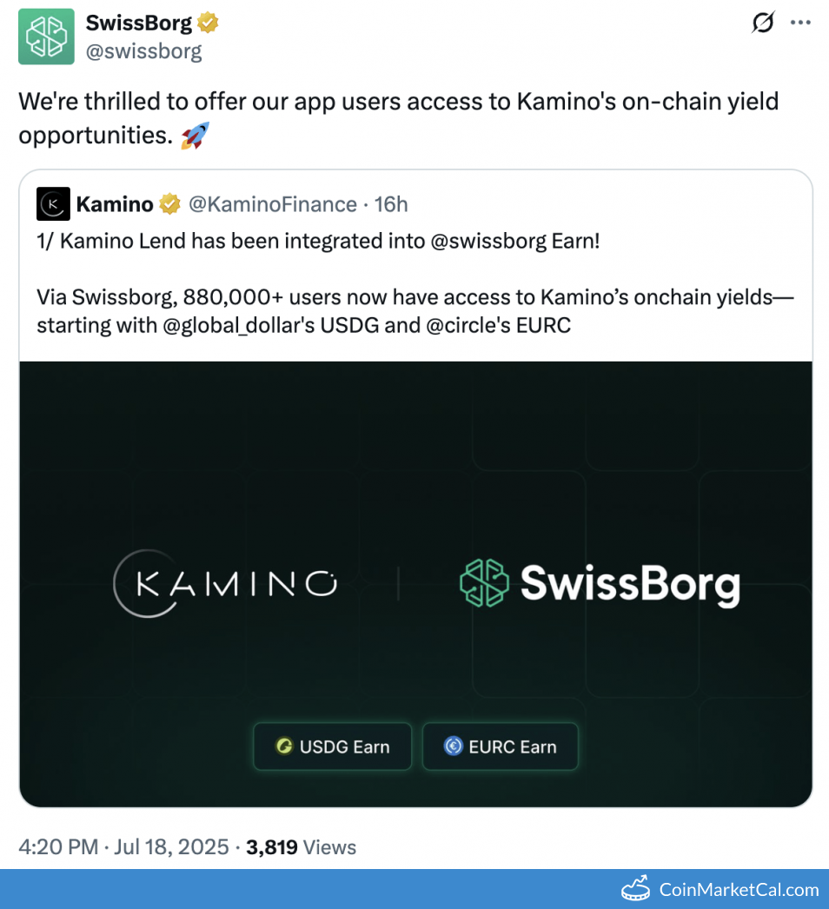The image size is (829, 909).
Task: Open the @KaminoFinance handle link
Action: (x=273, y=204)
